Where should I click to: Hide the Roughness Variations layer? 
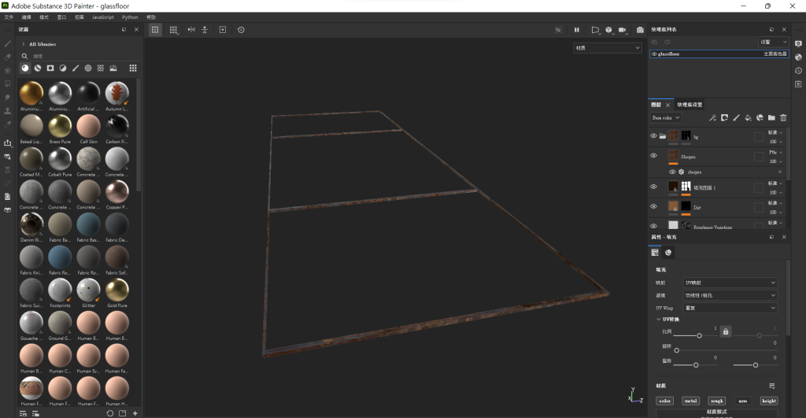click(653, 226)
